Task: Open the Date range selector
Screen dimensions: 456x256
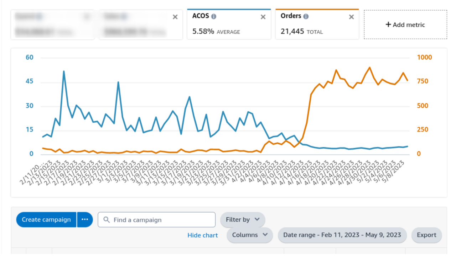Action: pyautogui.click(x=342, y=235)
